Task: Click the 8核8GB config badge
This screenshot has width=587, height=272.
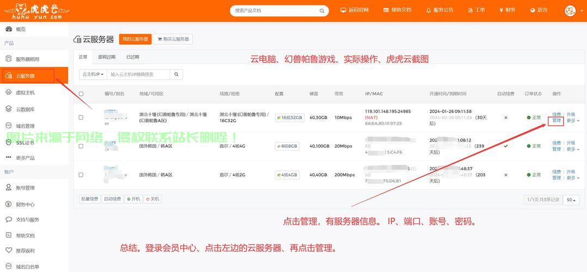Action: coord(287,146)
